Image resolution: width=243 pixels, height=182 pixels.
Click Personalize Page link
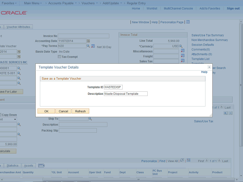pyautogui.click(x=172, y=22)
